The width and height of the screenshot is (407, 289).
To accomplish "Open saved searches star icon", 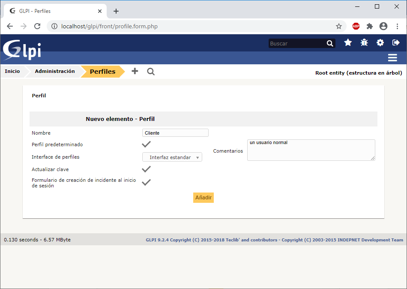I will coord(348,43).
